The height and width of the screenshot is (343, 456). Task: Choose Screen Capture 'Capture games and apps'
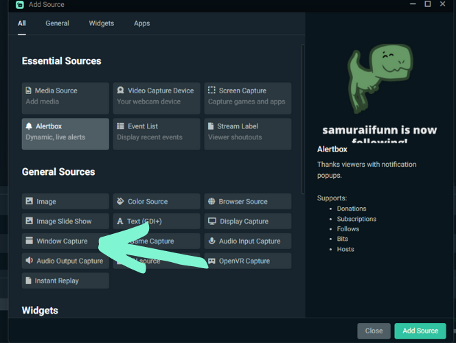click(x=248, y=98)
